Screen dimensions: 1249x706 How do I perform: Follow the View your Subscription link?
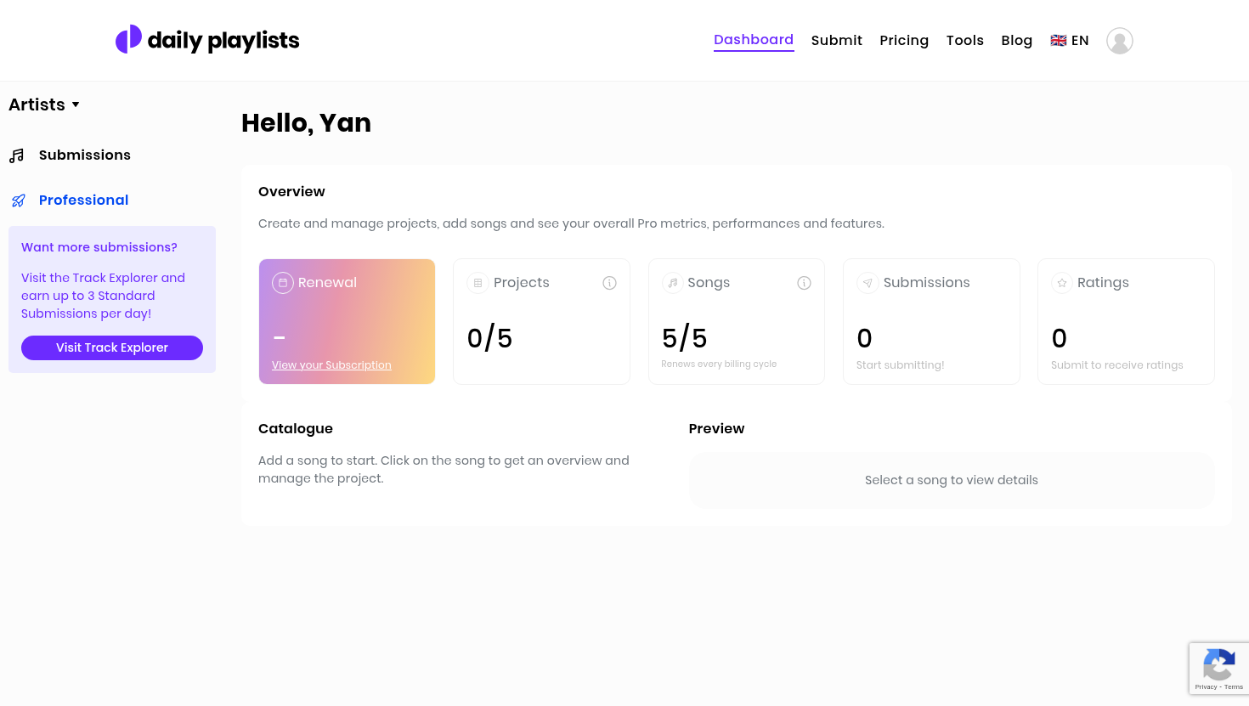(331, 365)
